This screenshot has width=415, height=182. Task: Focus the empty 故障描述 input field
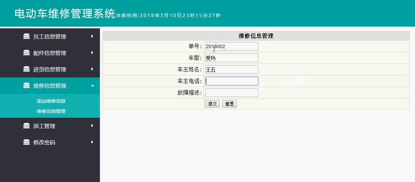tap(231, 93)
